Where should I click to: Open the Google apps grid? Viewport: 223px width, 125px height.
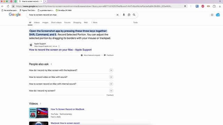click(212, 15)
